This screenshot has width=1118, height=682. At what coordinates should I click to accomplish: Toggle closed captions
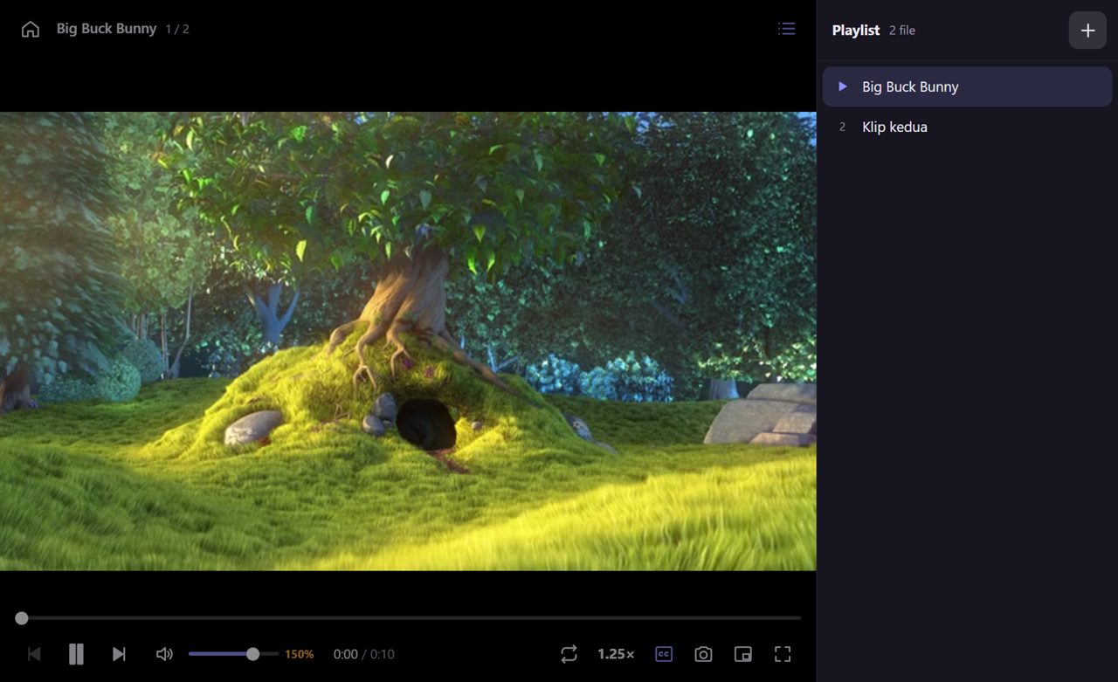pos(664,654)
